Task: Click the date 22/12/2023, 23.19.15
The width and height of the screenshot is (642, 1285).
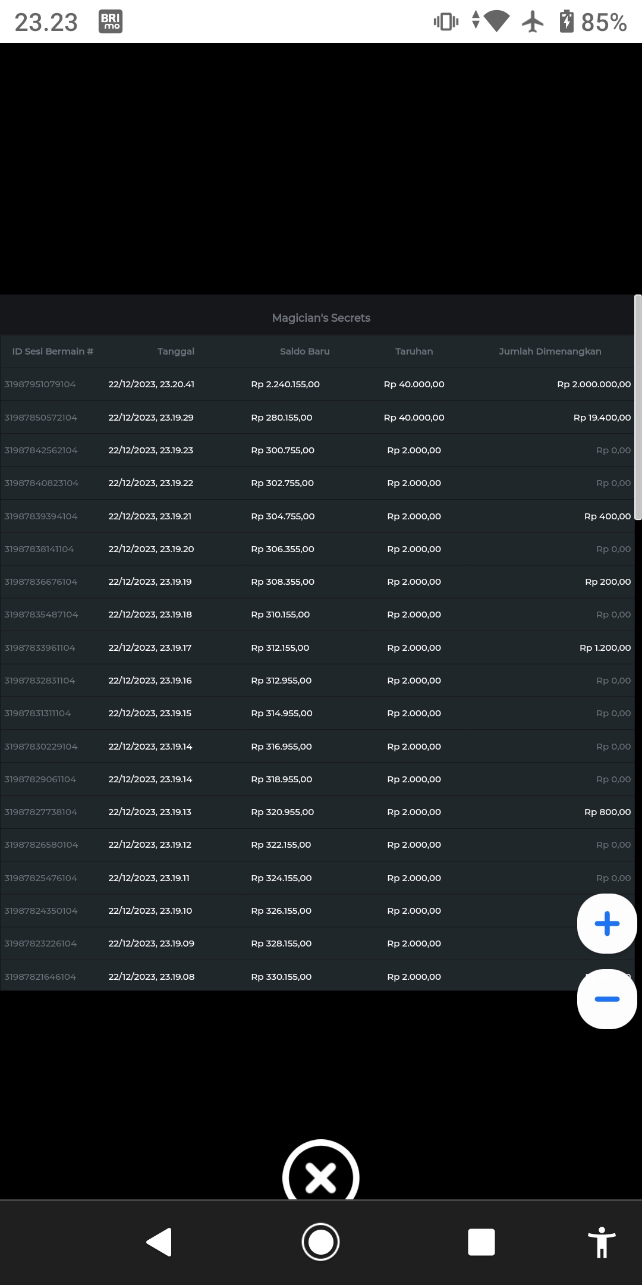Action: (150, 713)
